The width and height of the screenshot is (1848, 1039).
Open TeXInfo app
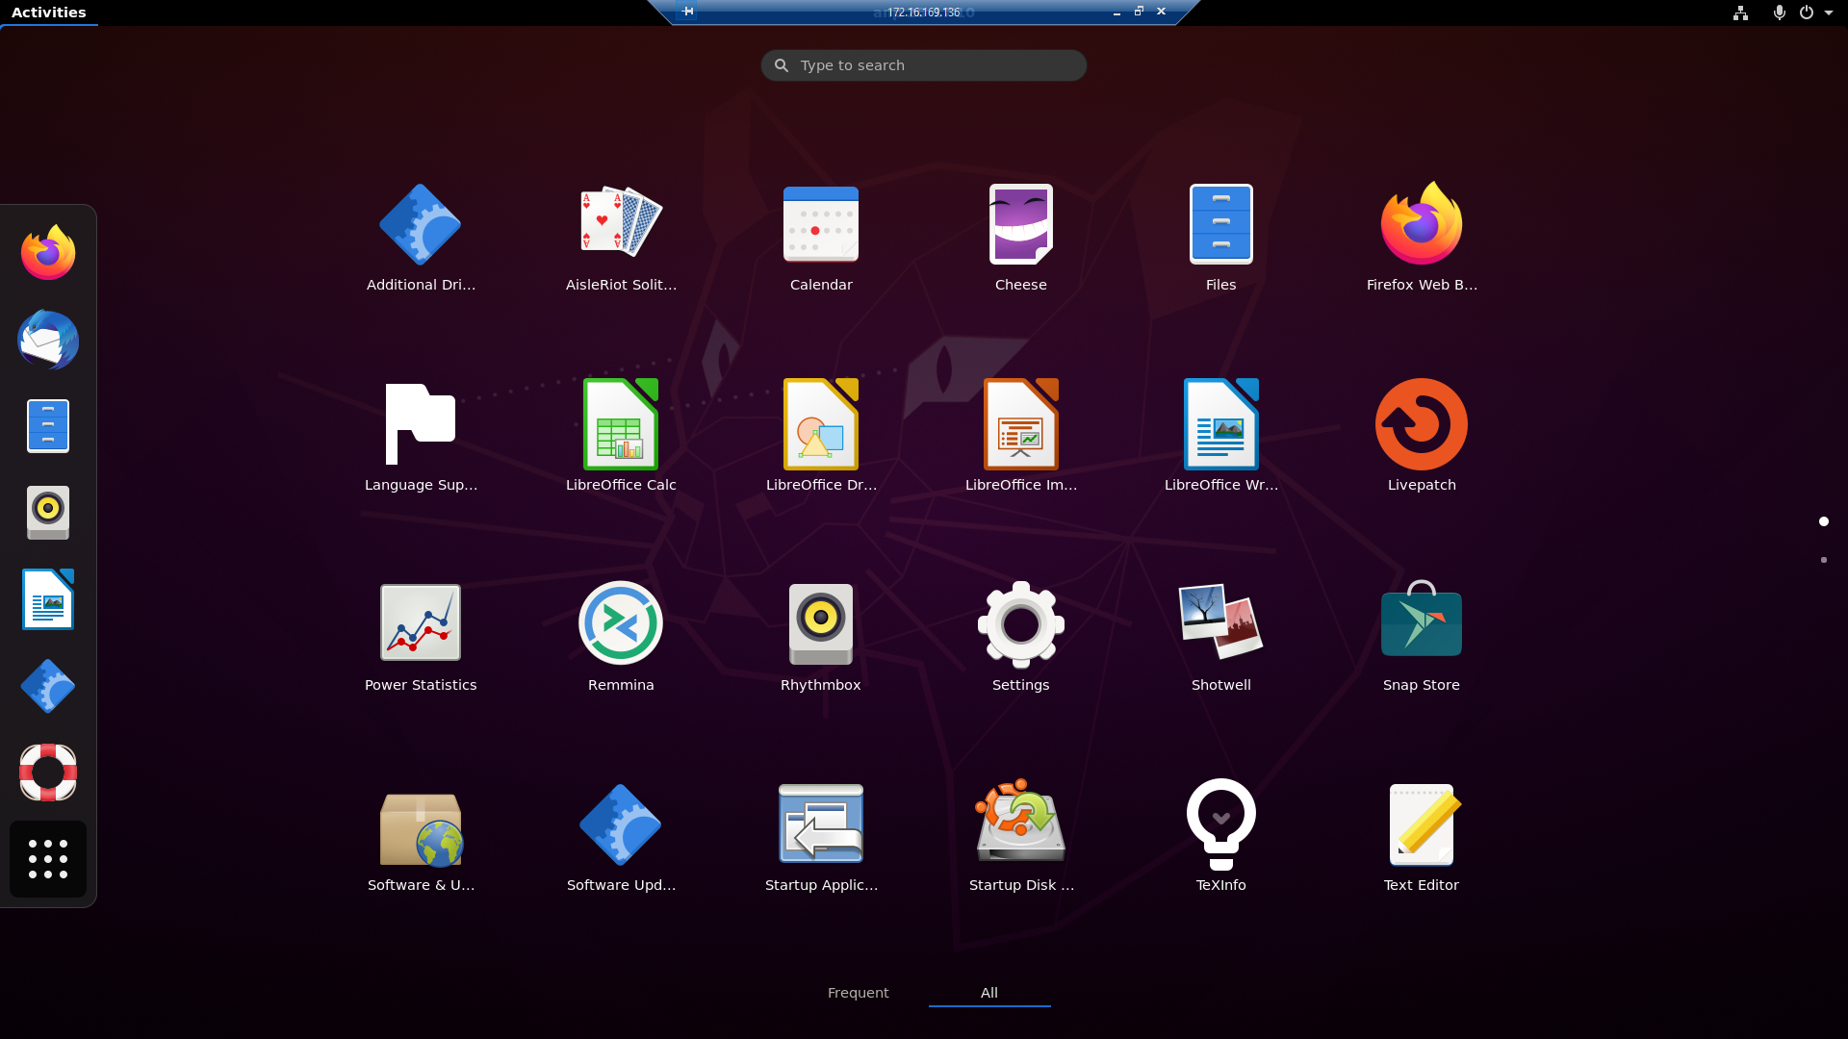click(x=1221, y=838)
